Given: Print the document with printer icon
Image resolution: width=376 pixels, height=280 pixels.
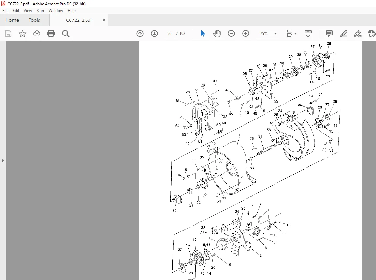Looking at the screenshot, I should pyautogui.click(x=51, y=34).
